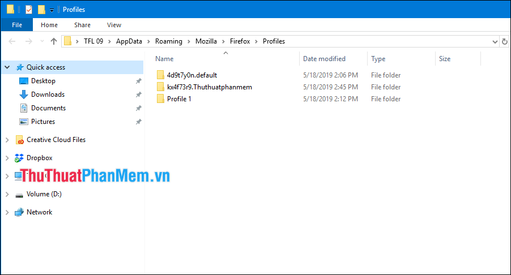Open breadcrumb chevron after Roaming
511x275 pixels.
point(189,42)
